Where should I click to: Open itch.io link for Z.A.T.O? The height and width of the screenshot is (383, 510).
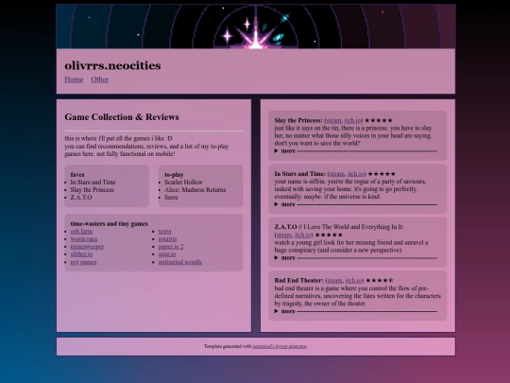click(303, 235)
